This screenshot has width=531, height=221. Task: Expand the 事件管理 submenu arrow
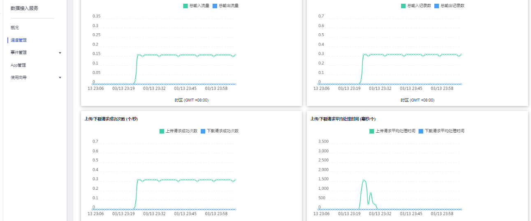60,53
